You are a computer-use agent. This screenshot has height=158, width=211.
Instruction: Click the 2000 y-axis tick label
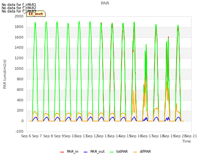(x=19, y=16)
